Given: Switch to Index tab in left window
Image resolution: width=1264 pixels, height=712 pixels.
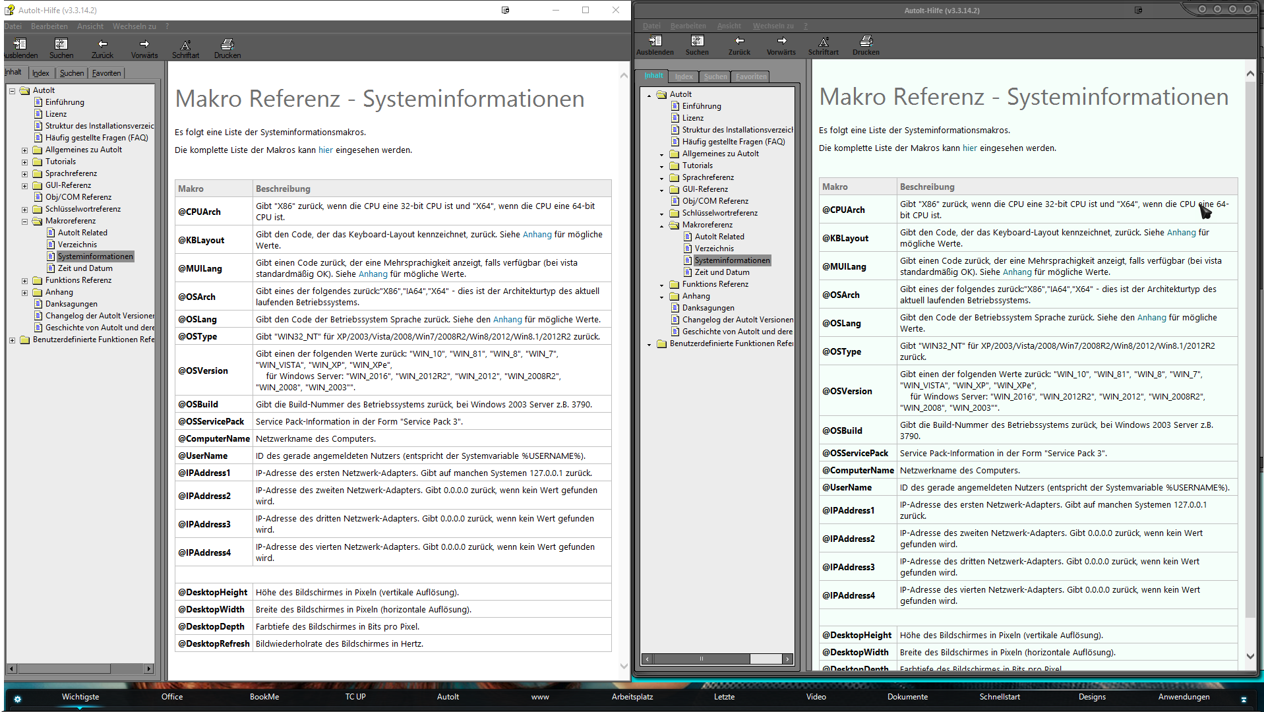Looking at the screenshot, I should tap(40, 73).
